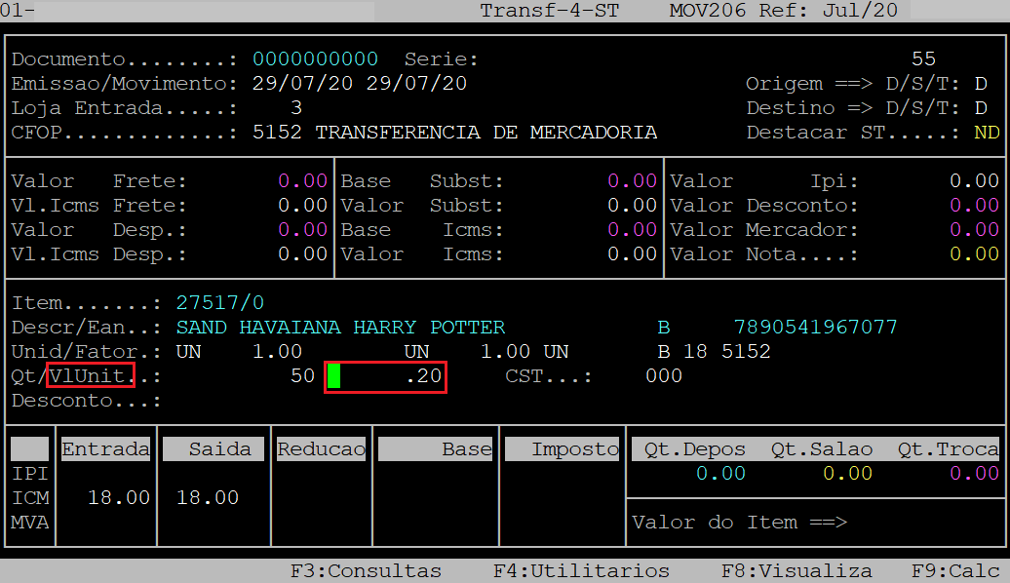Click the Documento number 0000000000
This screenshot has height=583, width=1010.
point(315,59)
